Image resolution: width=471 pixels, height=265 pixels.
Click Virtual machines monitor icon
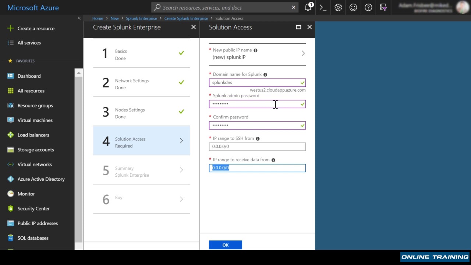(x=11, y=120)
